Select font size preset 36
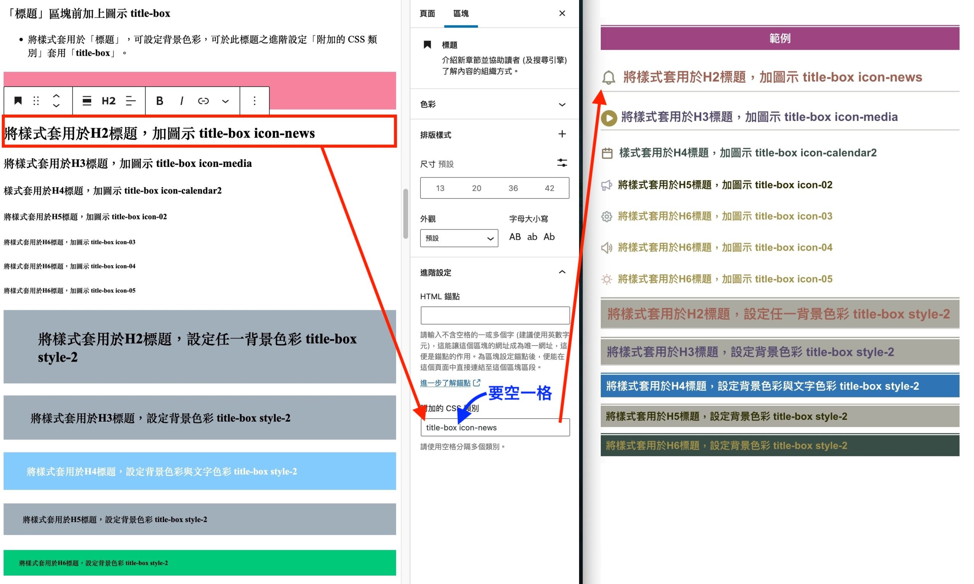Image resolution: width=974 pixels, height=584 pixels. tap(513, 188)
